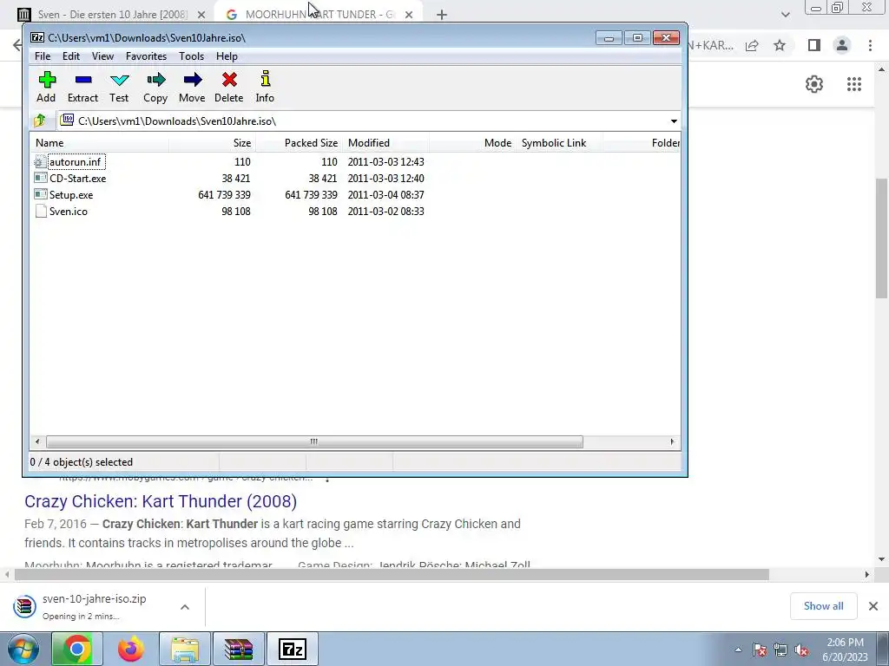Click the Sven.ico file icon
Viewport: 889px width, 666px height.
tap(40, 212)
